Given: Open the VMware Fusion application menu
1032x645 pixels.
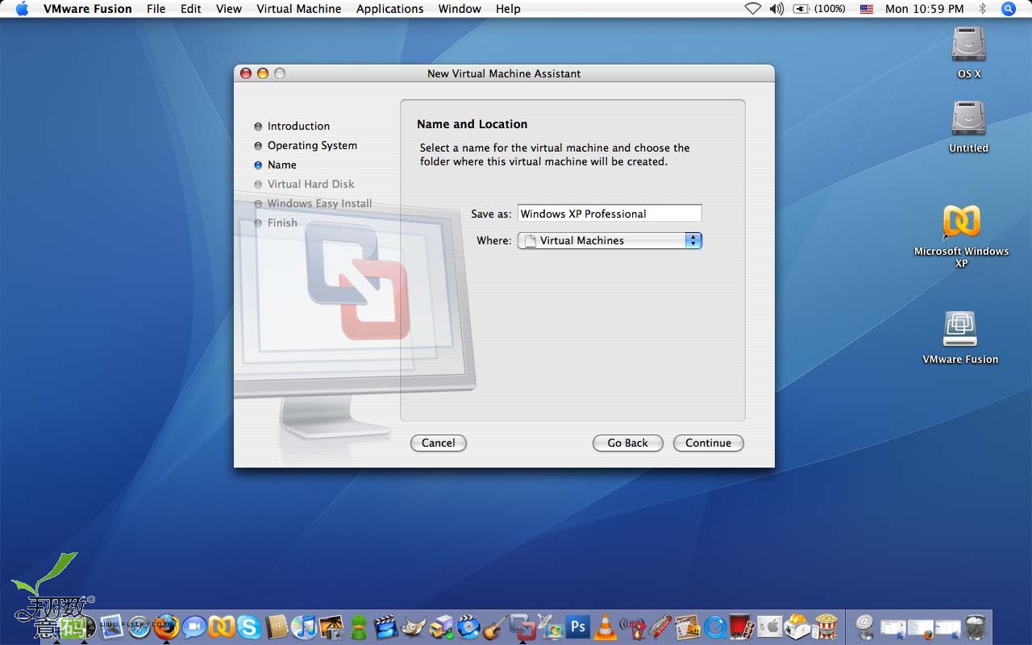Looking at the screenshot, I should tap(87, 9).
